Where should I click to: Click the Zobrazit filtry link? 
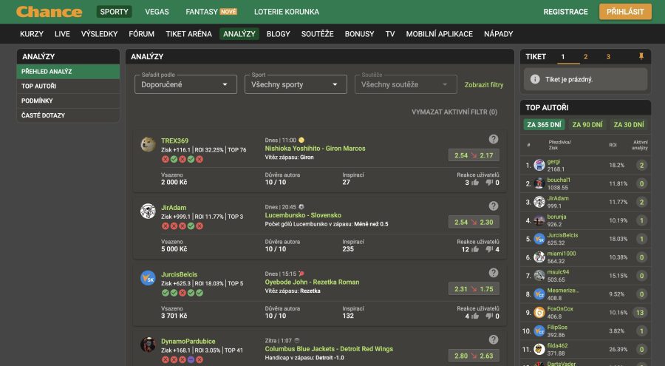(484, 85)
